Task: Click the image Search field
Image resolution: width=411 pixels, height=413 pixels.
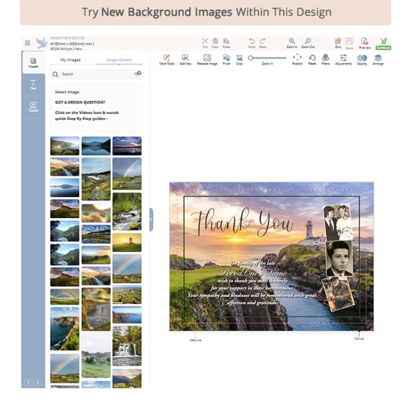Action: [x=92, y=73]
